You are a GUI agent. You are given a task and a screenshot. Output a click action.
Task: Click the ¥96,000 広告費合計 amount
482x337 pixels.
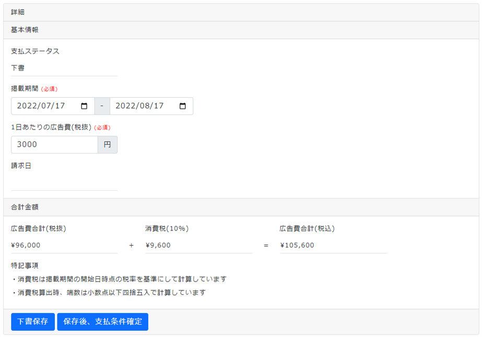tap(23, 245)
